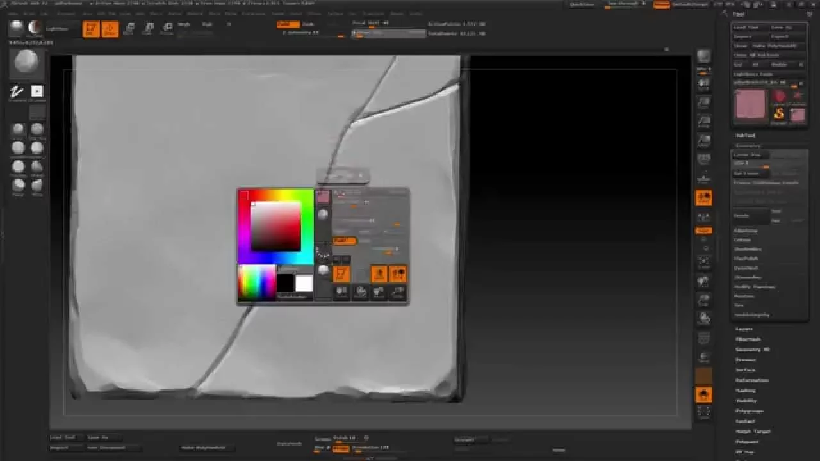
Task: Toggle Zsub in the top shelf
Action: pos(309,24)
